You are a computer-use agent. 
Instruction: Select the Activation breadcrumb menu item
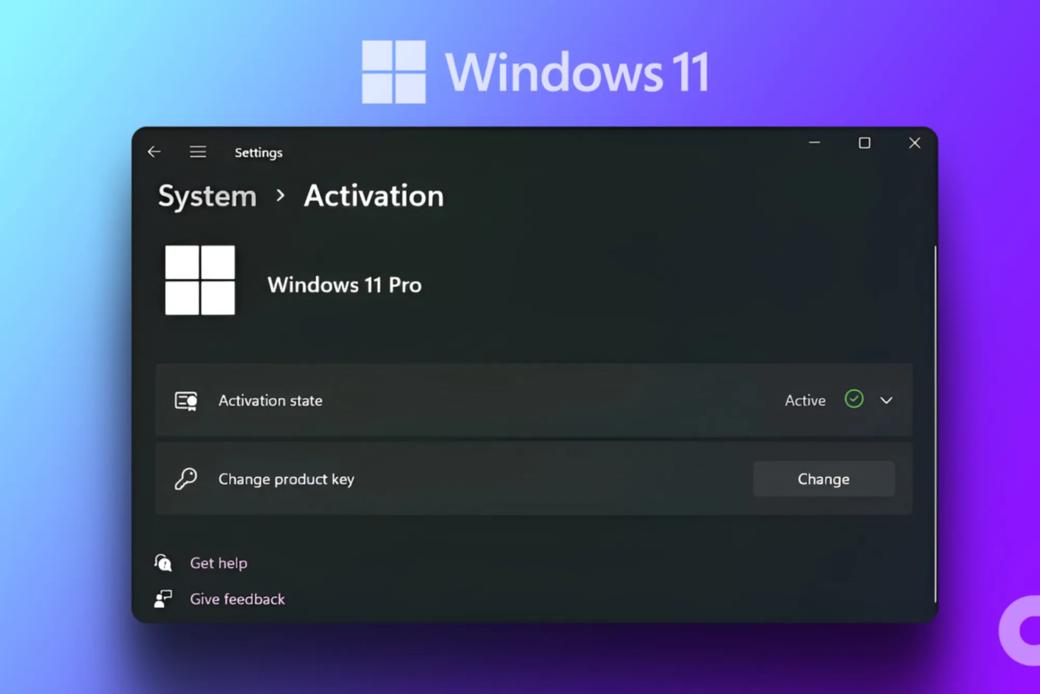[x=372, y=195]
